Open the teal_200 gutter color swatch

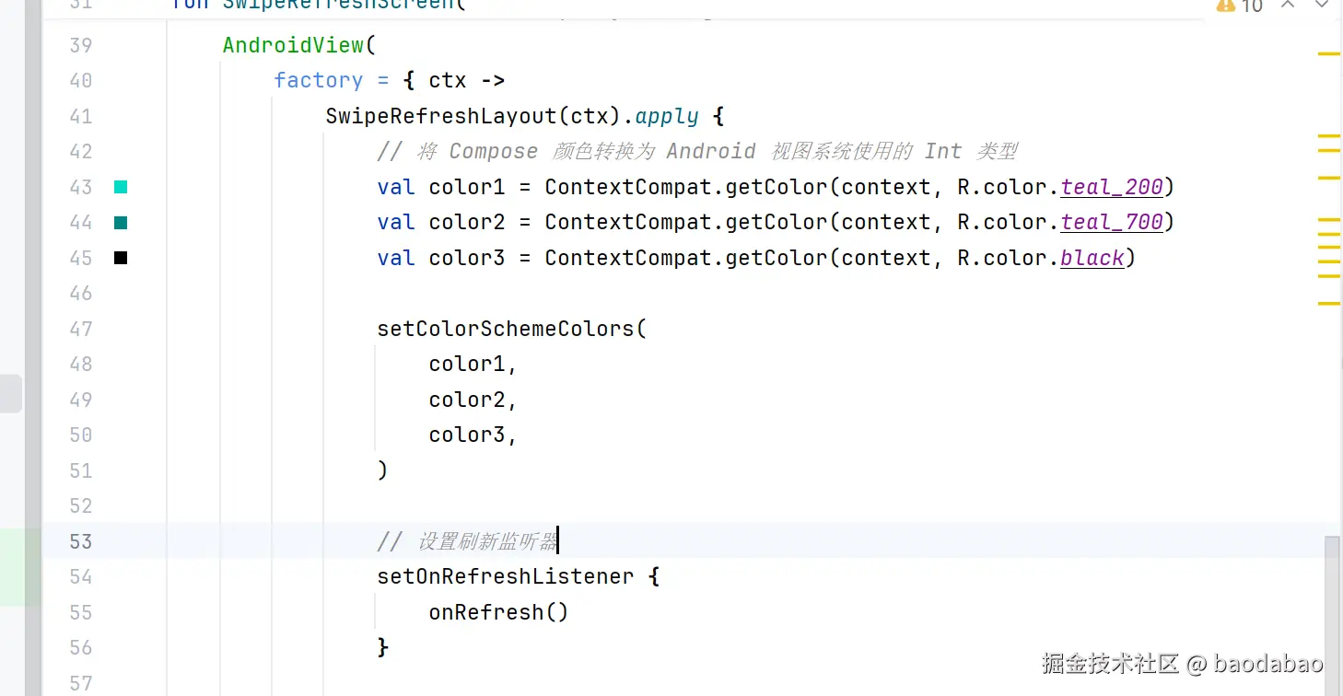121,188
